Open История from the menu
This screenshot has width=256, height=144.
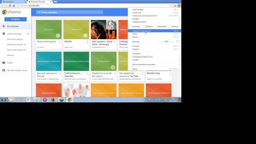(x=154, y=46)
